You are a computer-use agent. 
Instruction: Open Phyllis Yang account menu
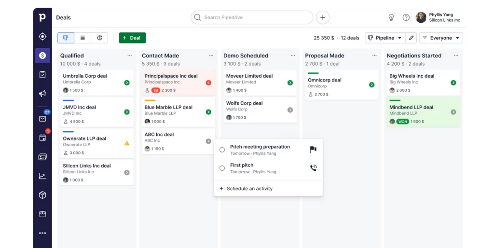tap(438, 17)
